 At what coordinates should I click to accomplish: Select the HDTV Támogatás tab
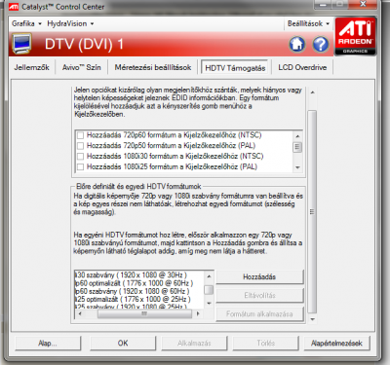235,68
